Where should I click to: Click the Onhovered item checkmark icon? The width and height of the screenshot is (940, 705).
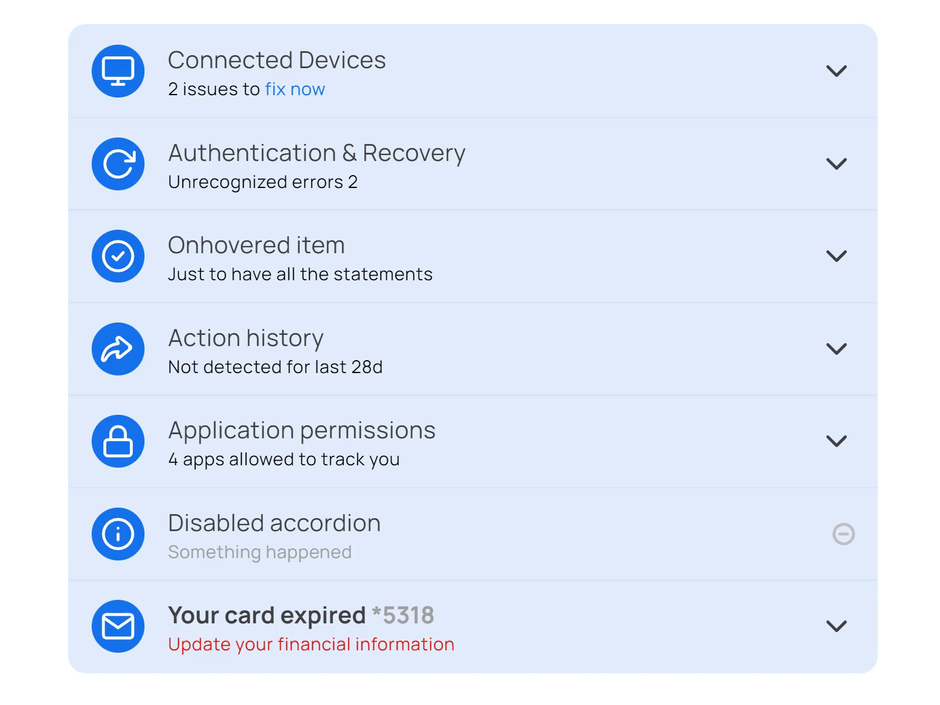tap(118, 256)
